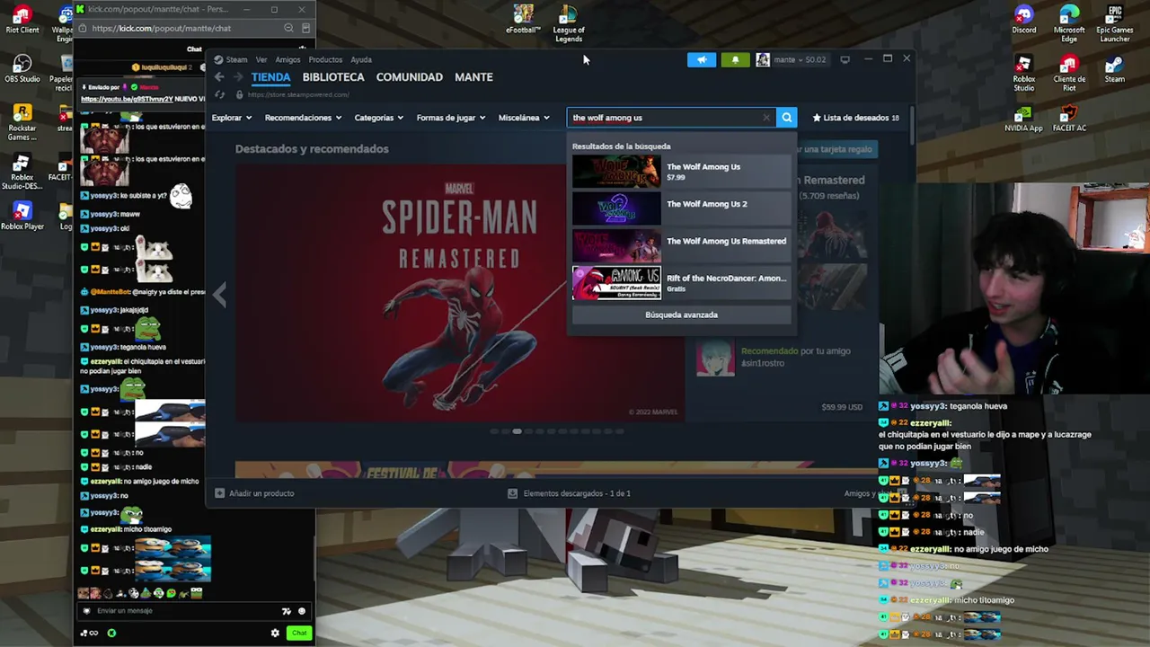
Task: Open Kick chat settings gear
Action: pos(275,634)
